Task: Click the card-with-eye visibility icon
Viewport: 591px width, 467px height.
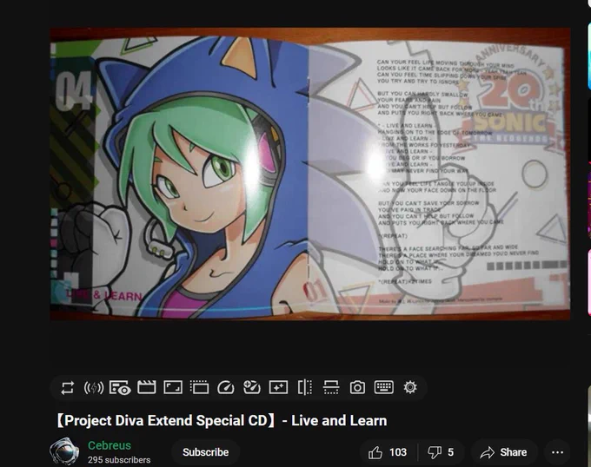Action: [120, 388]
